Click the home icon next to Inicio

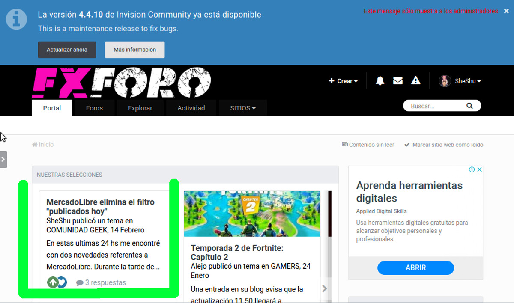pyautogui.click(x=34, y=144)
